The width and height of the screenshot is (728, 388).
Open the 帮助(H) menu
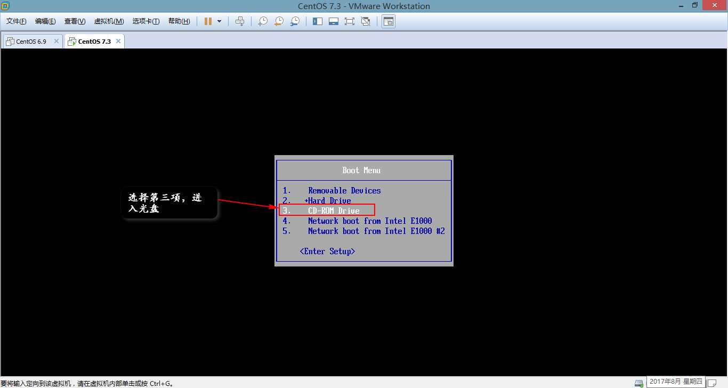(179, 21)
